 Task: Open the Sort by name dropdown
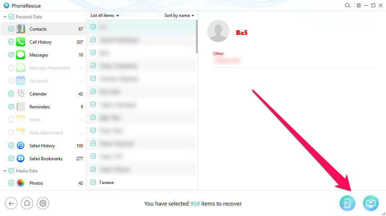(x=179, y=15)
